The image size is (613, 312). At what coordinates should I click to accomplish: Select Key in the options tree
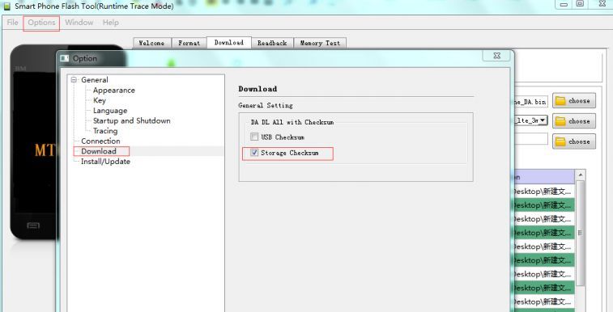[100, 100]
